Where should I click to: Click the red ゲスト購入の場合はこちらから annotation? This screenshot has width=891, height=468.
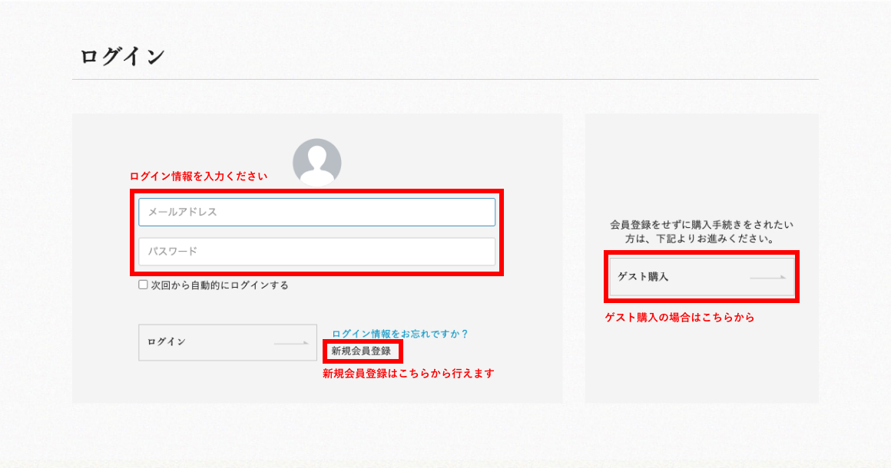click(x=679, y=317)
